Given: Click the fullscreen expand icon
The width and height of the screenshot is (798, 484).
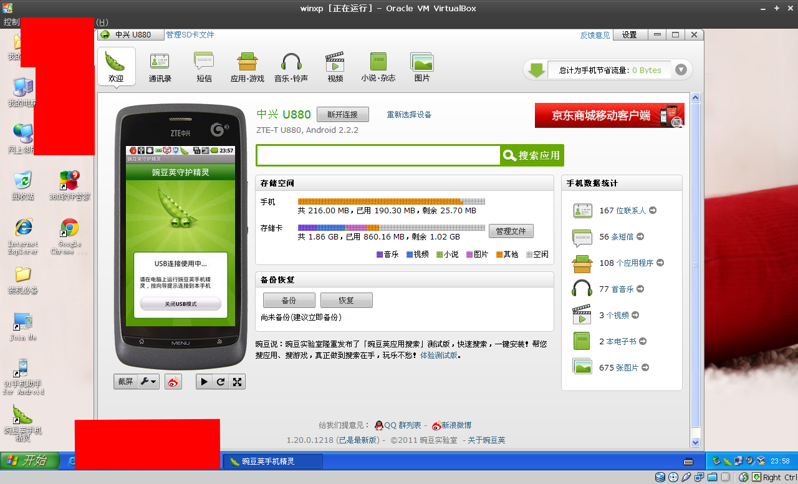Looking at the screenshot, I should [x=237, y=382].
